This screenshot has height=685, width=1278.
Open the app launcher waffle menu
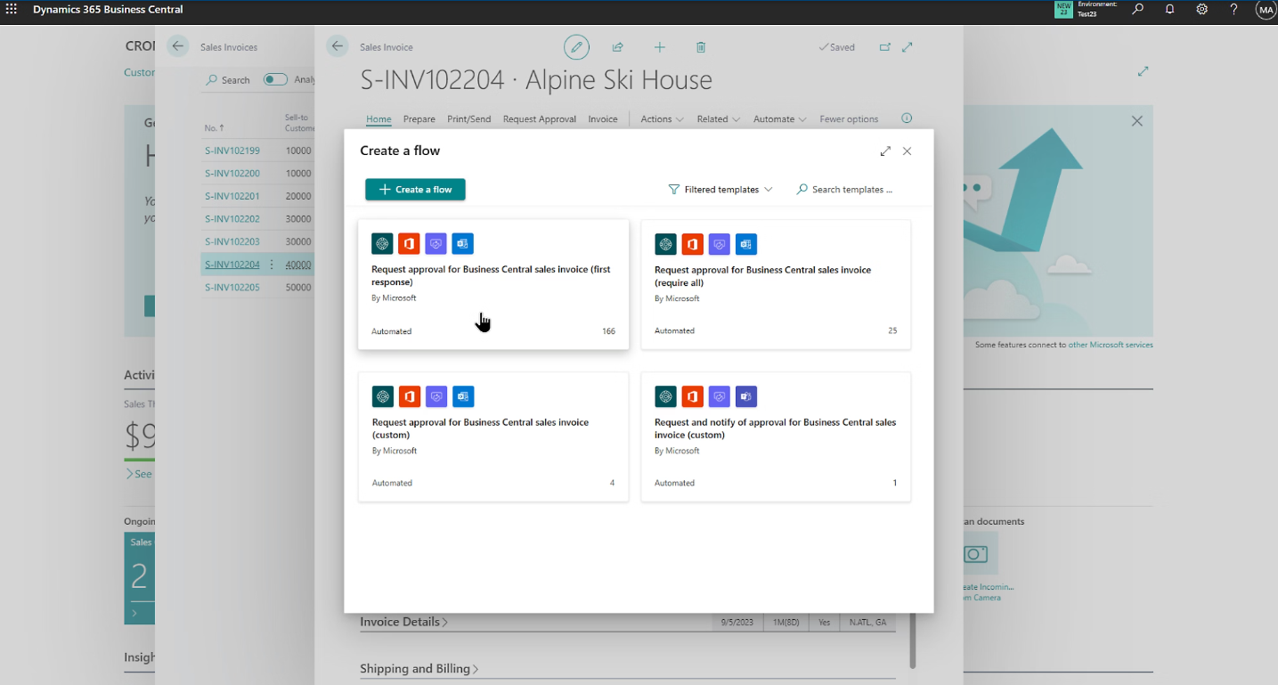tap(12, 9)
